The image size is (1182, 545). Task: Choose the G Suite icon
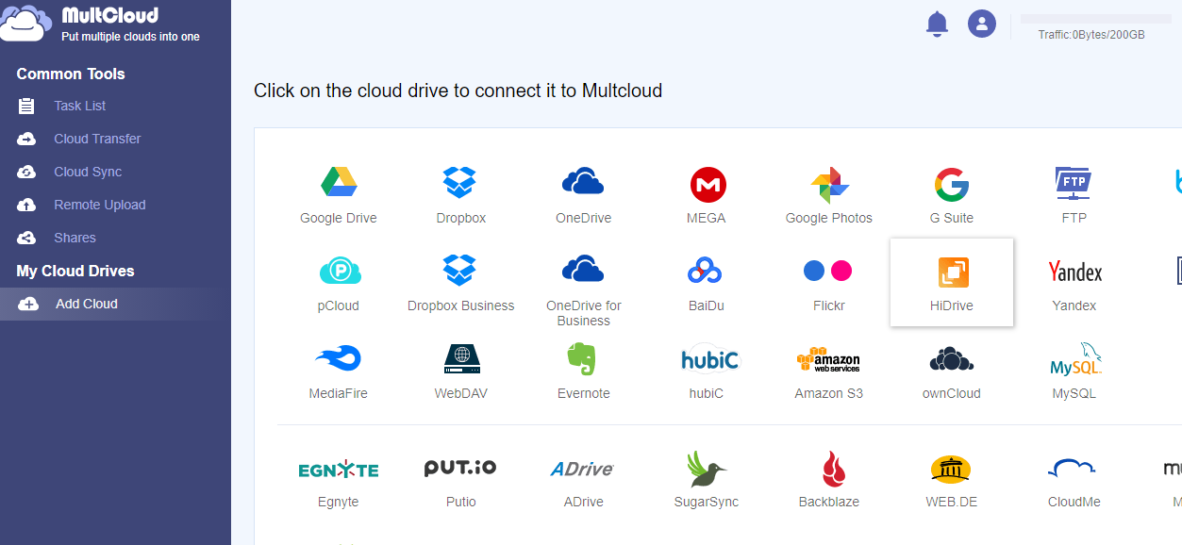(952, 185)
